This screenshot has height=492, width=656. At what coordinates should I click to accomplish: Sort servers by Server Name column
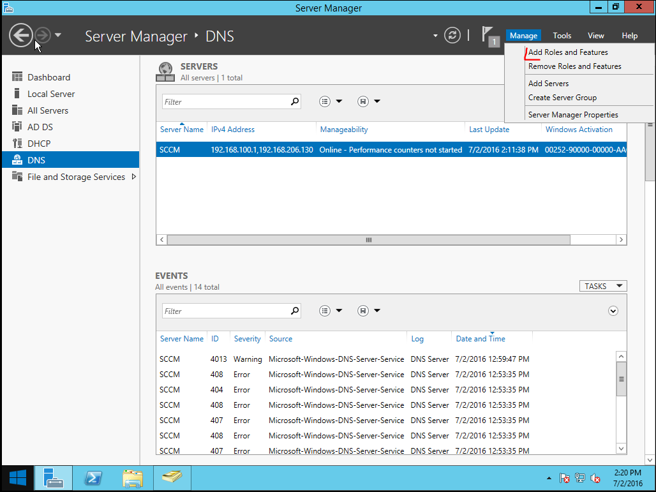click(182, 130)
